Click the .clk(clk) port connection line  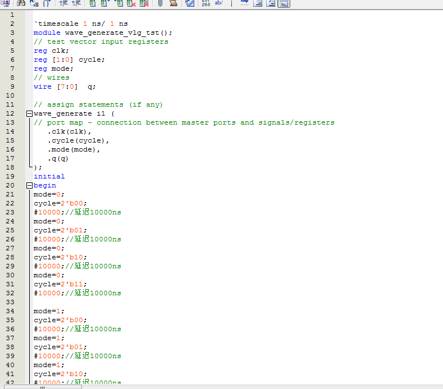(x=69, y=131)
